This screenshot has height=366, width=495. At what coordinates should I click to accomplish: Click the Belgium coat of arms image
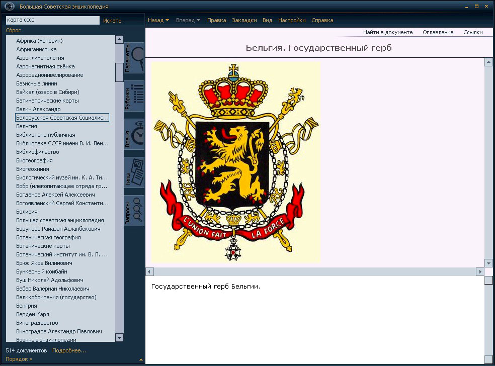(236, 162)
